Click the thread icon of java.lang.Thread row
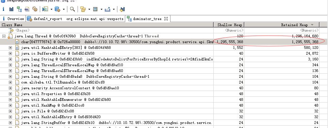328x128 pixels. click(10, 36)
